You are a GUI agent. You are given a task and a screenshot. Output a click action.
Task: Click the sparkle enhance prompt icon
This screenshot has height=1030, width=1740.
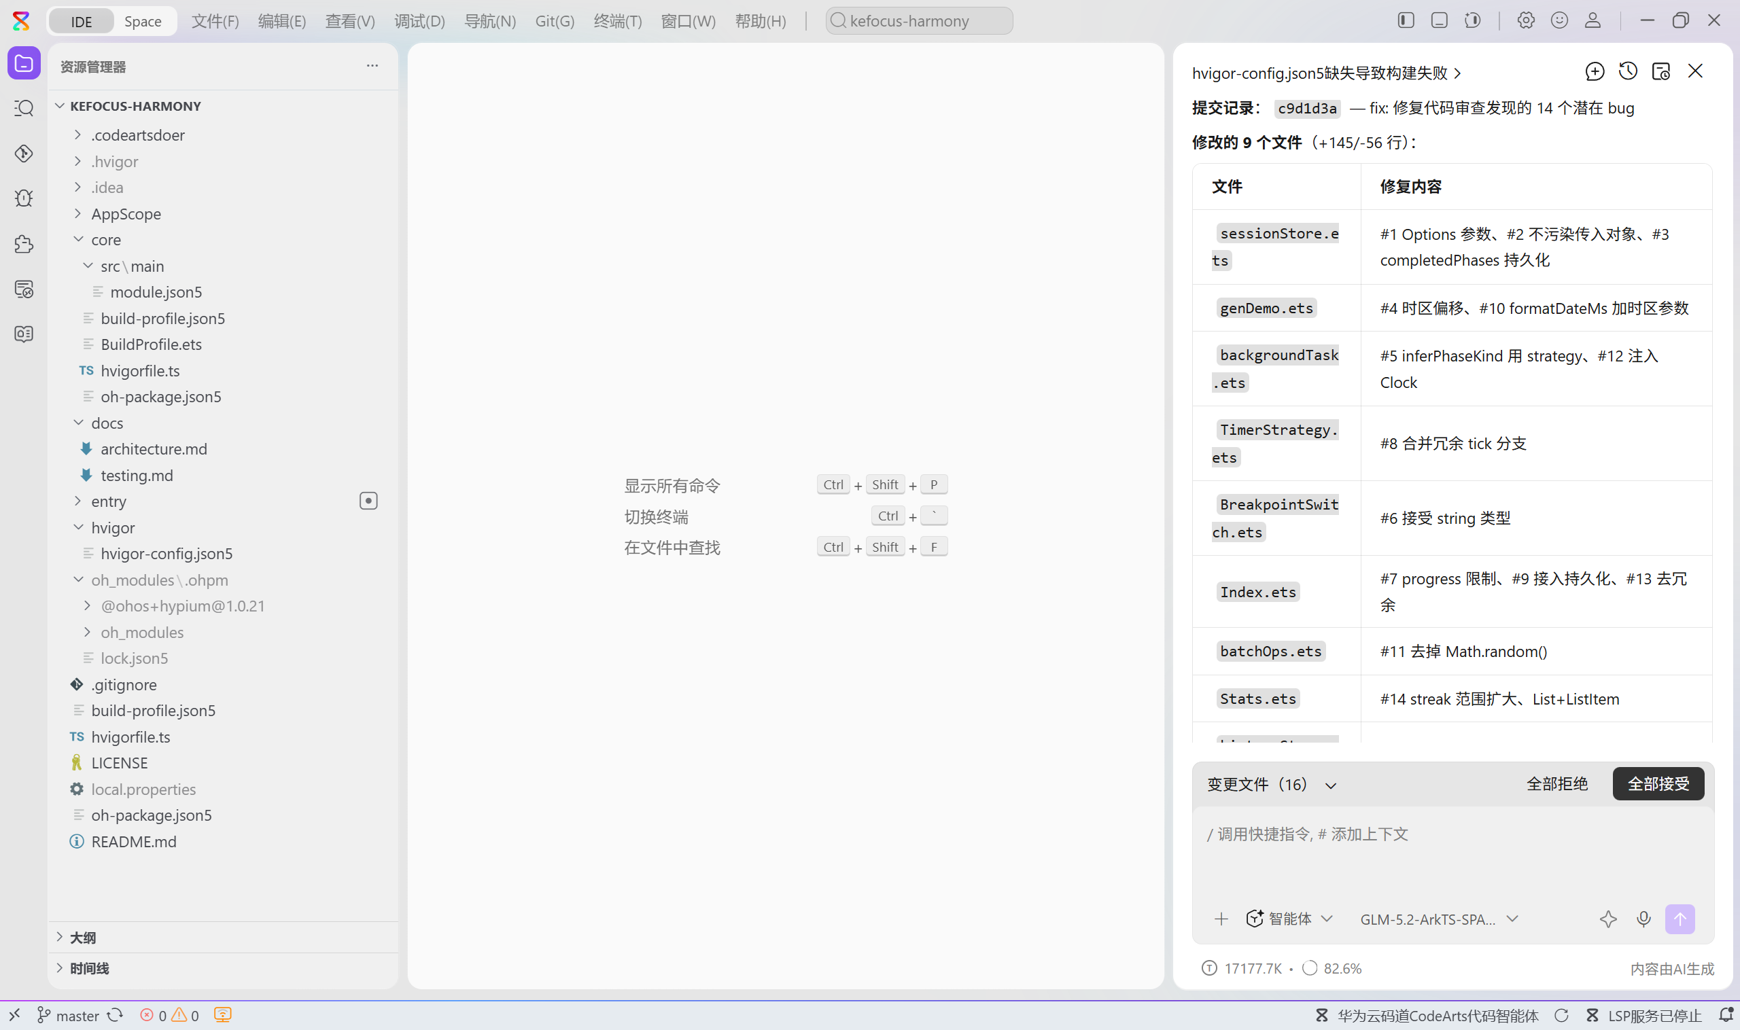pyautogui.click(x=1608, y=919)
